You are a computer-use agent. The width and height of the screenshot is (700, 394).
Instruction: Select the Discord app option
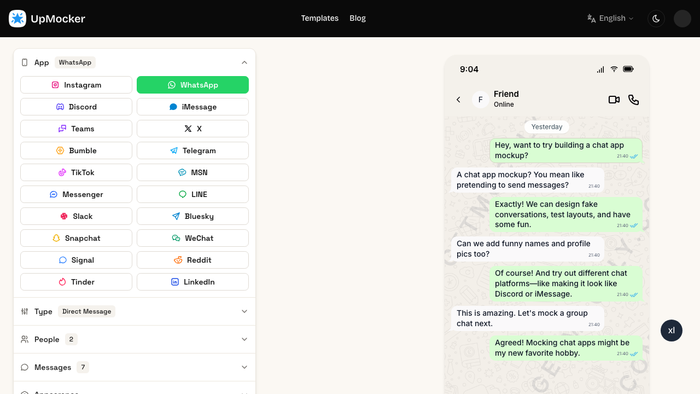tap(76, 107)
